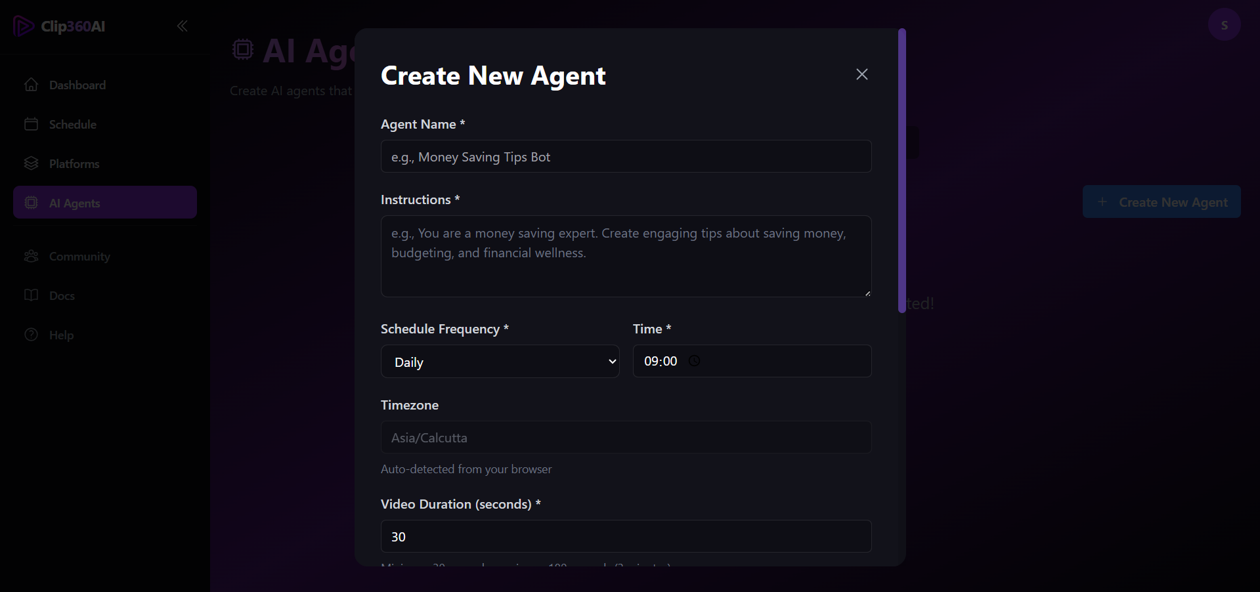The width and height of the screenshot is (1260, 592).
Task: Click into the Instructions text area
Action: (x=626, y=256)
